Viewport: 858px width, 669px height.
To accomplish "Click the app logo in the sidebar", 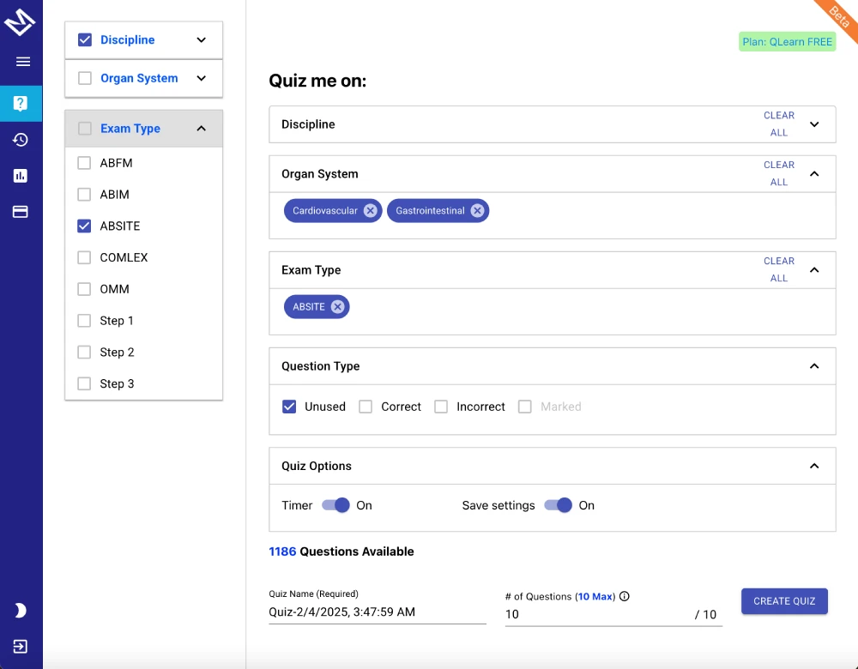I will tap(20, 23).
